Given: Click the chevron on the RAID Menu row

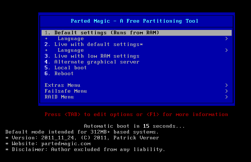Looking at the screenshot, I should click(x=227, y=97).
